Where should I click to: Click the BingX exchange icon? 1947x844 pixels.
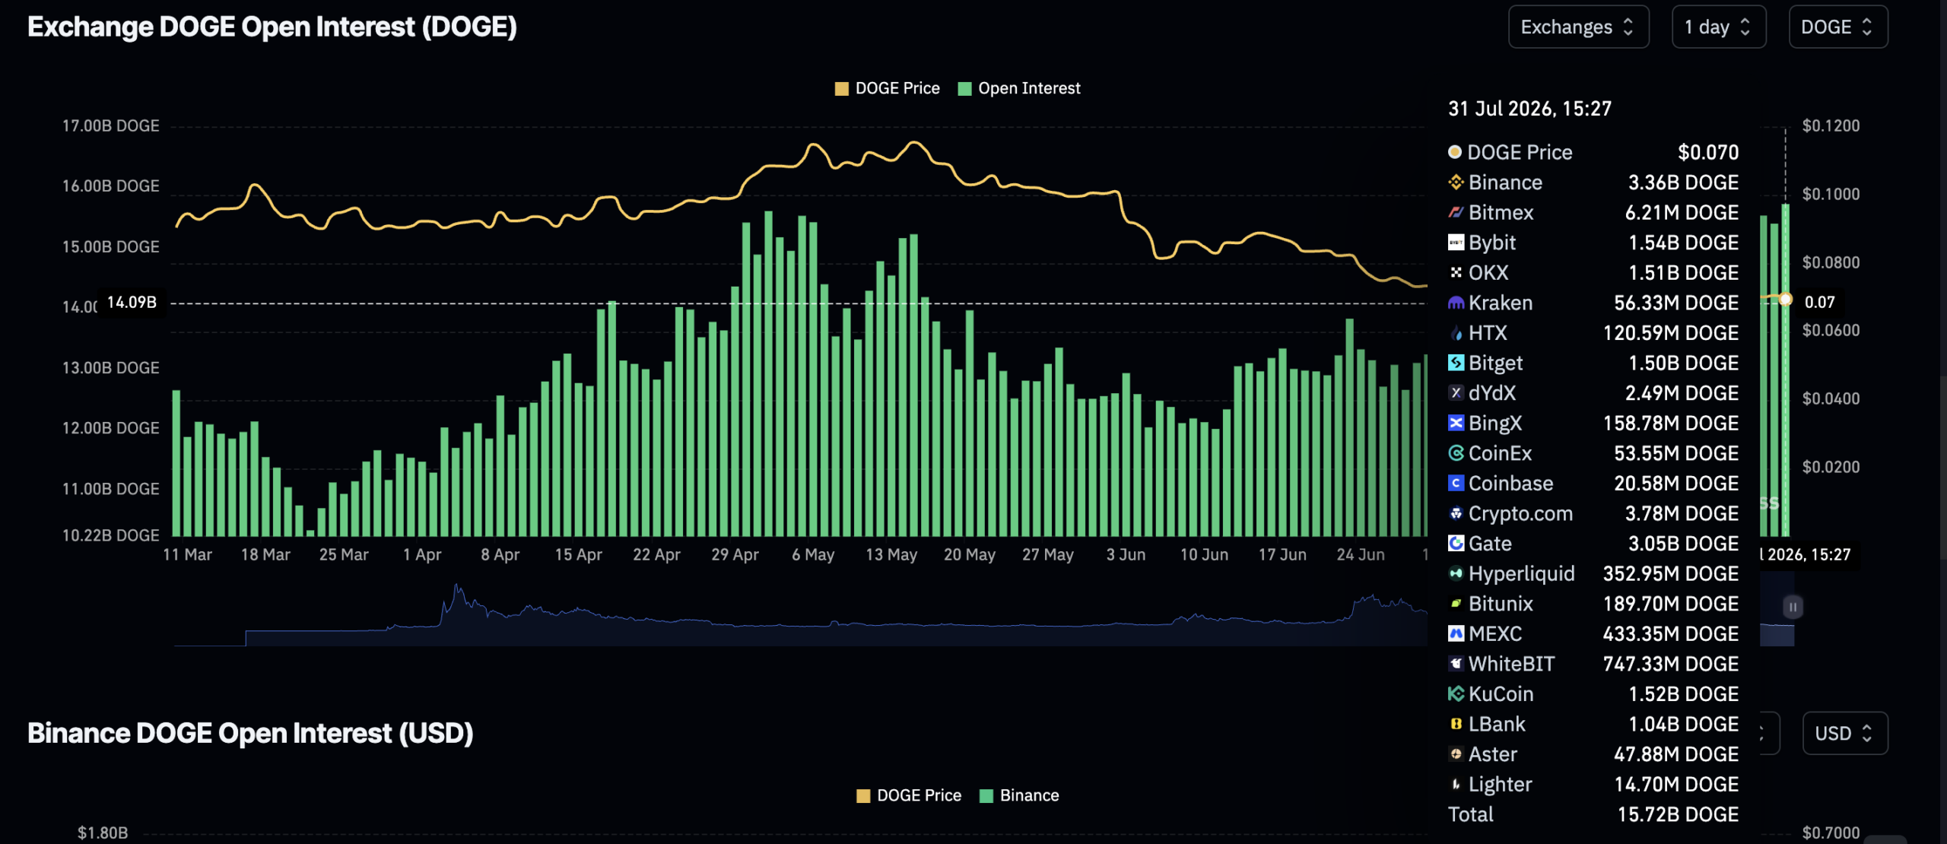pos(1456,423)
